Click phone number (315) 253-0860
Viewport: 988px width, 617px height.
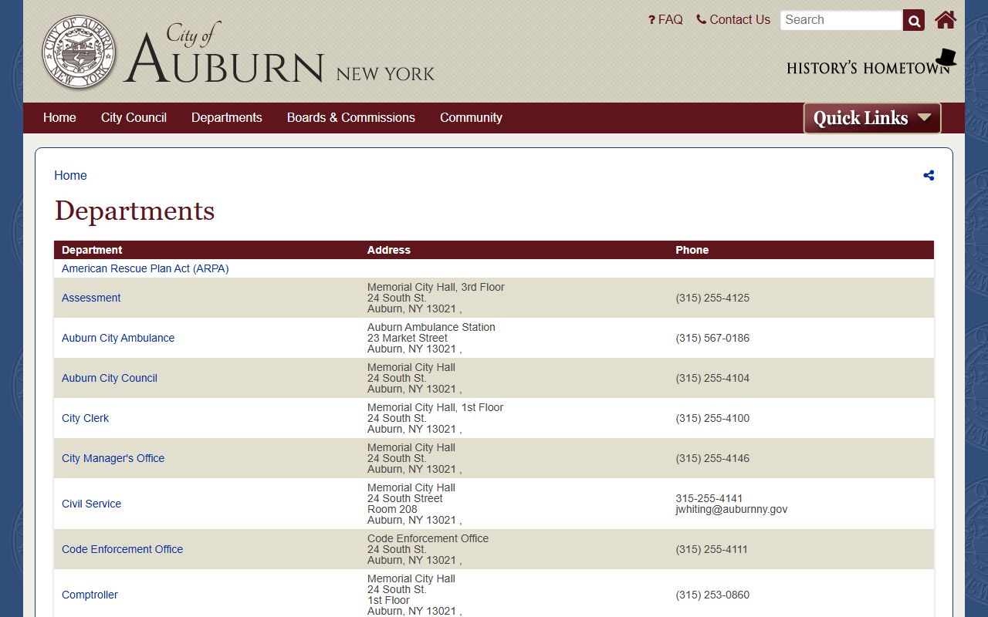coord(712,595)
